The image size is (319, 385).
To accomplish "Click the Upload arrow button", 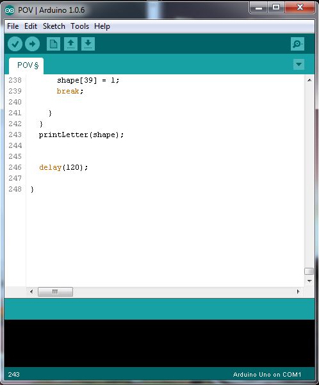I will tap(32, 44).
